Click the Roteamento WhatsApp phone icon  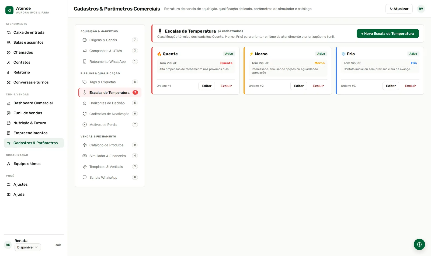pyautogui.click(x=85, y=61)
